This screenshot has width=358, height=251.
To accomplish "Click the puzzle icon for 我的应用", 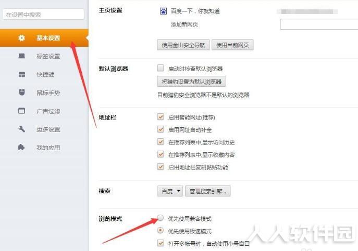I will pos(21,147).
